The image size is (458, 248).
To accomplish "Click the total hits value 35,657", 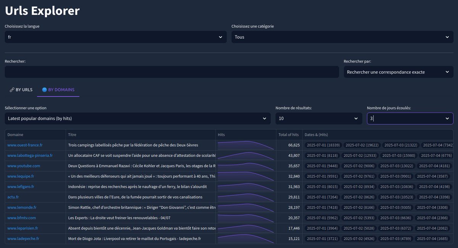I will [294, 166].
